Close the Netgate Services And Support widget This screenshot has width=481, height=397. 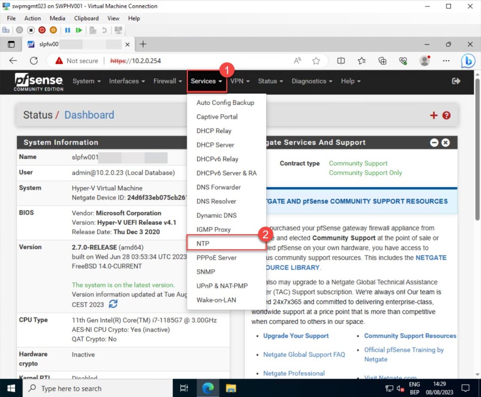[x=445, y=143]
